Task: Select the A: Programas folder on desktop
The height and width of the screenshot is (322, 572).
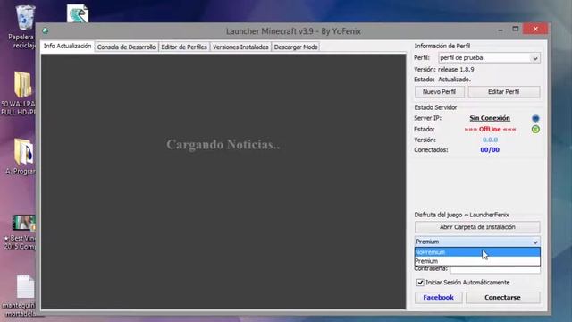Action: click(21, 157)
